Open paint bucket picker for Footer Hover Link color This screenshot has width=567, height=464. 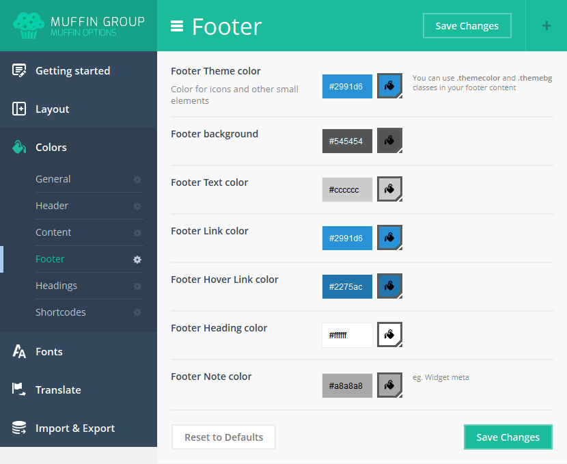[389, 286]
